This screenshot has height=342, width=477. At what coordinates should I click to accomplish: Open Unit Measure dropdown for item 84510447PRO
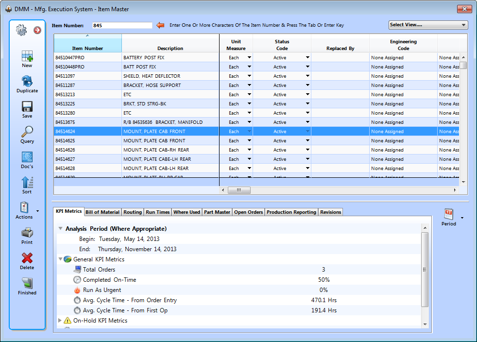tap(249, 57)
